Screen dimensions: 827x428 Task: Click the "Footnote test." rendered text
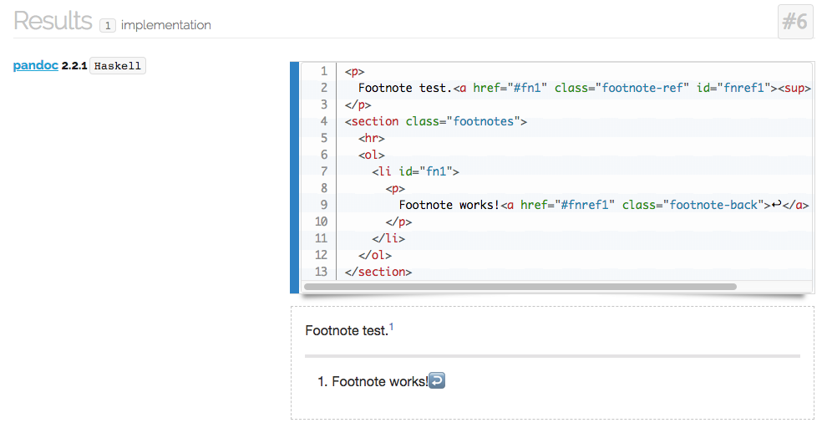coord(347,331)
